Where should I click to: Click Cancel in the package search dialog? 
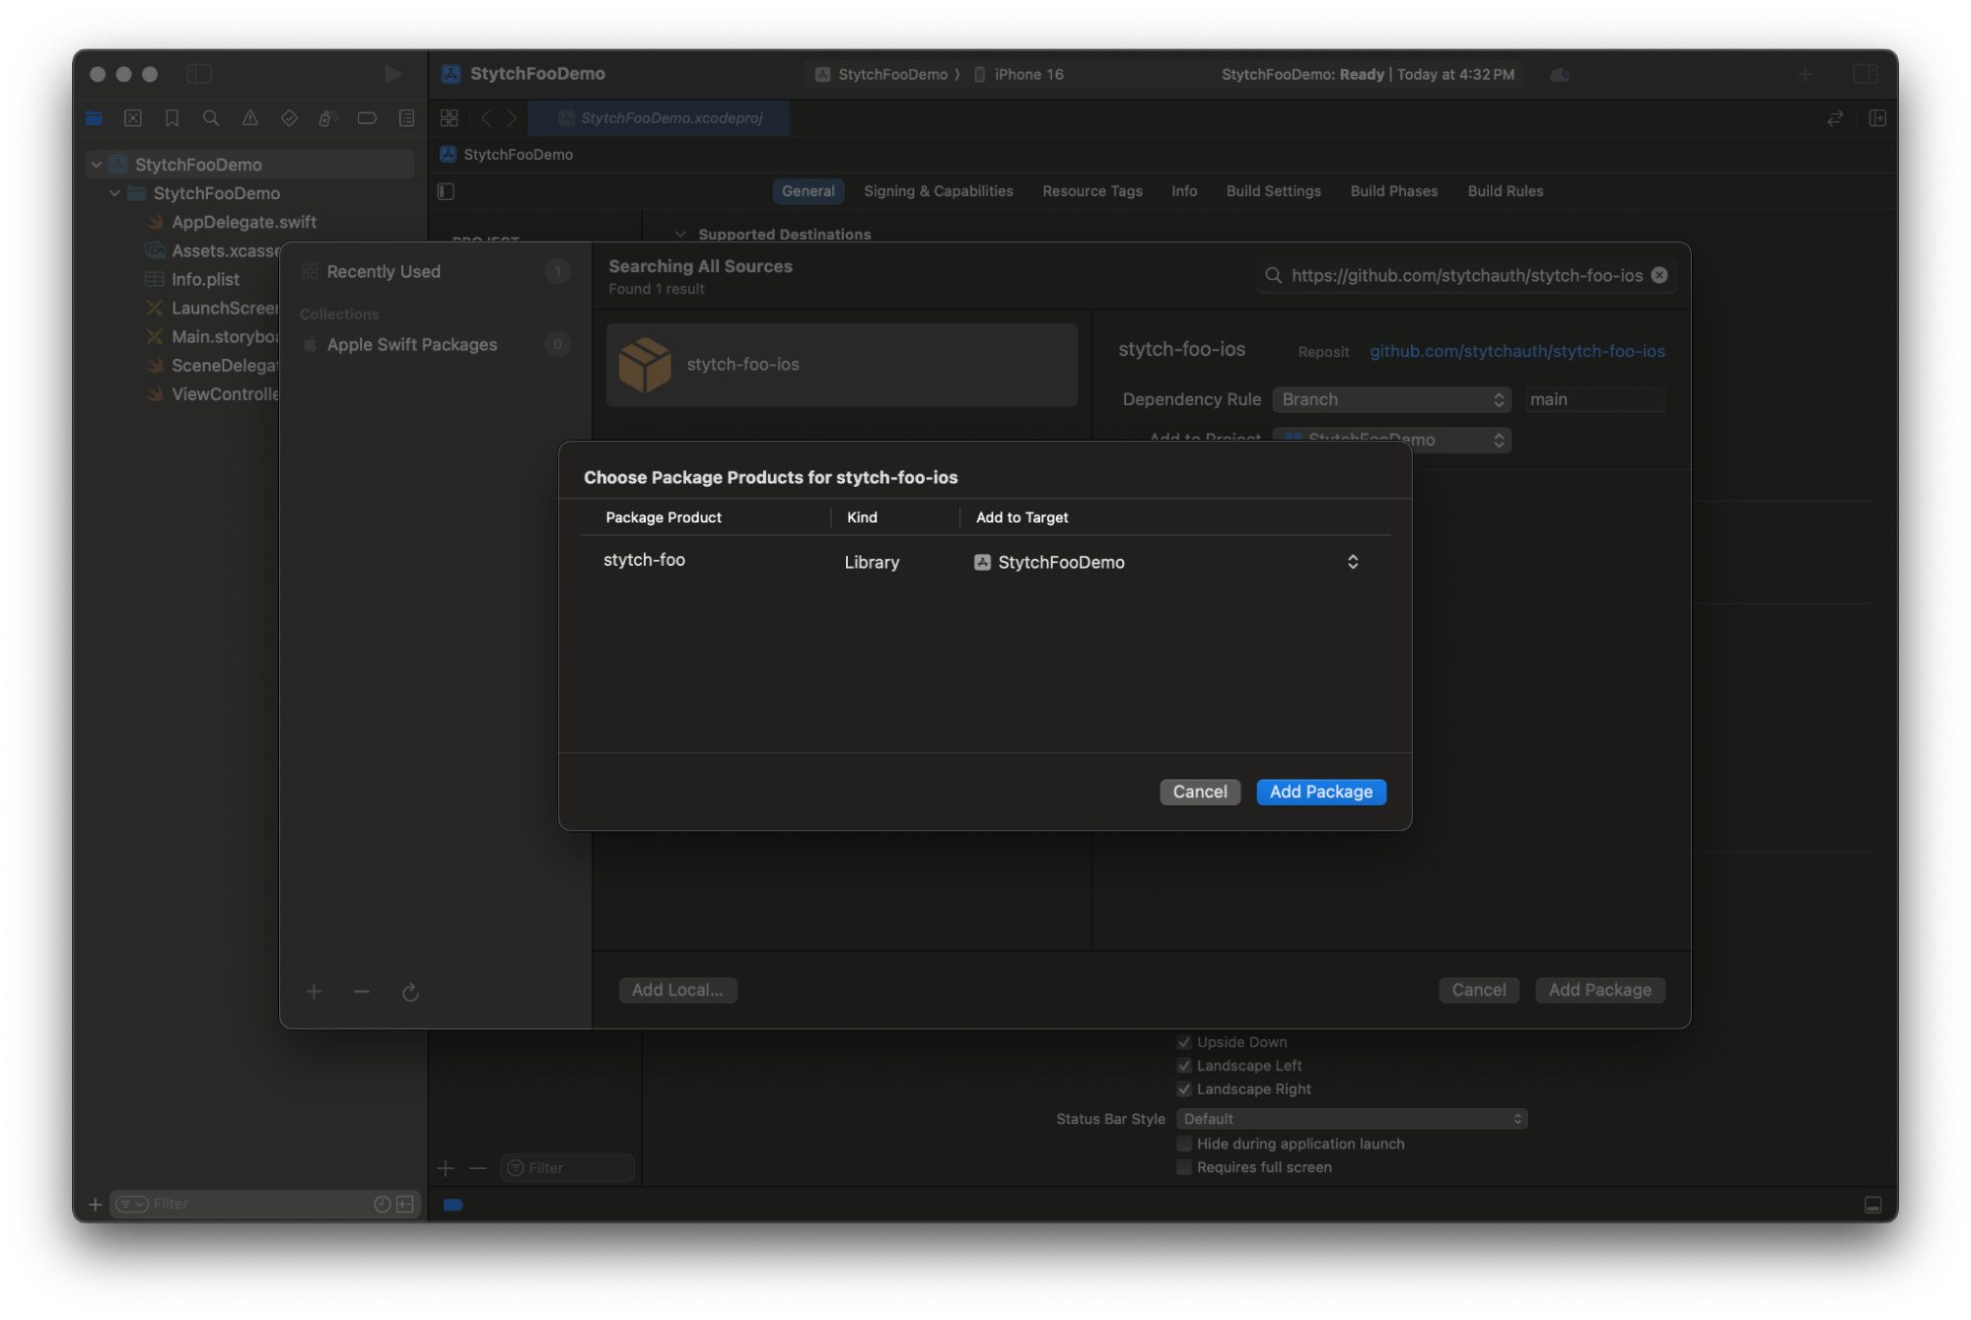click(1478, 990)
